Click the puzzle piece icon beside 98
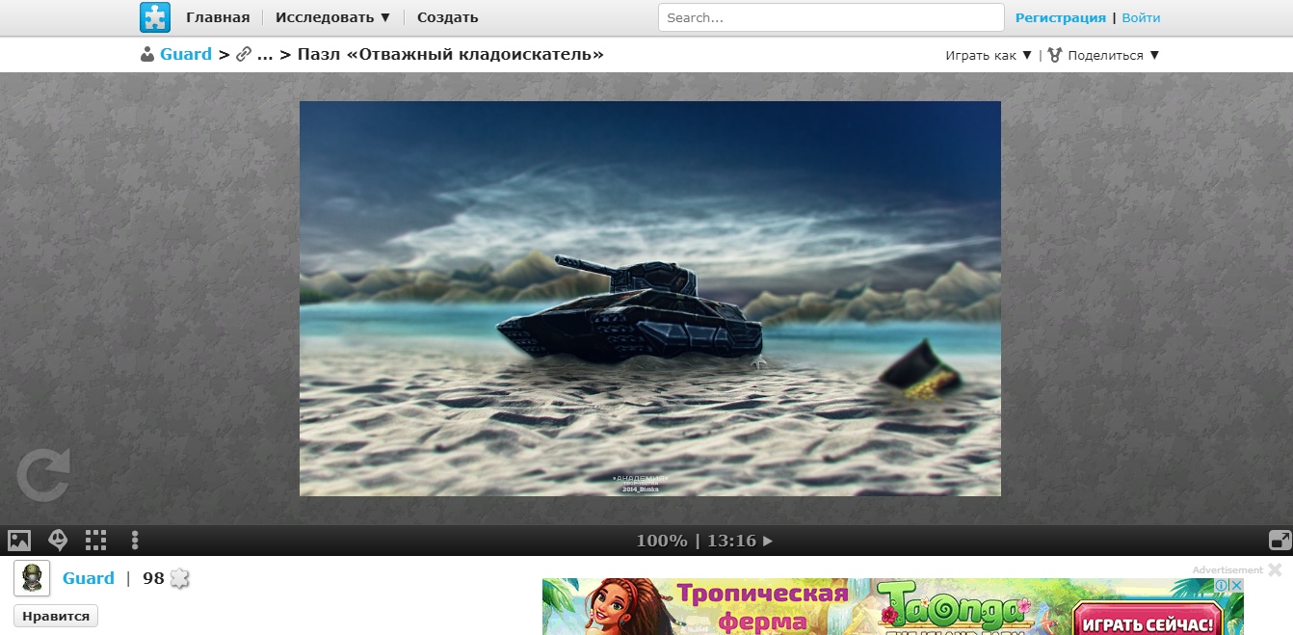 click(x=179, y=578)
